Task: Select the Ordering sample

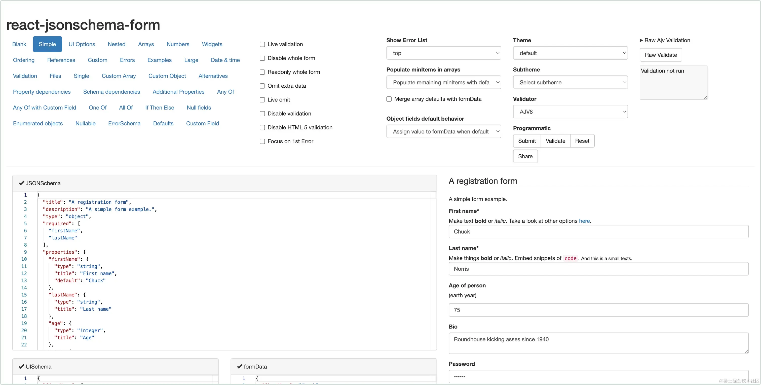Action: [24, 60]
